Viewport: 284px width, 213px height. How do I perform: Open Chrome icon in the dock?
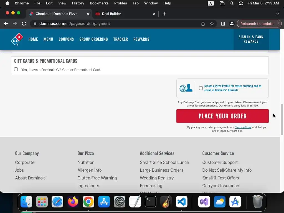(88, 202)
